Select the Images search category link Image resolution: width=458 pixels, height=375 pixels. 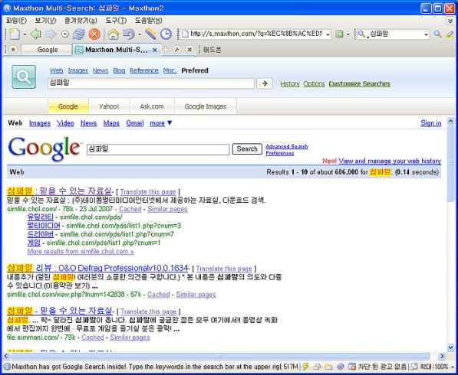[78, 70]
